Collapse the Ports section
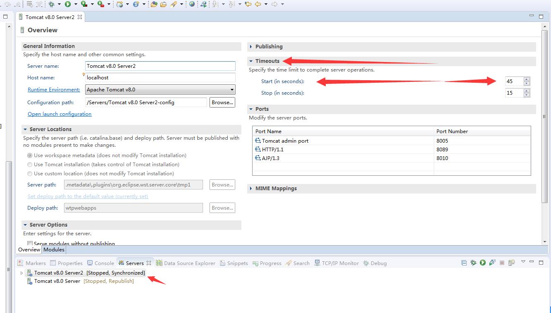551x313 pixels. coord(251,109)
